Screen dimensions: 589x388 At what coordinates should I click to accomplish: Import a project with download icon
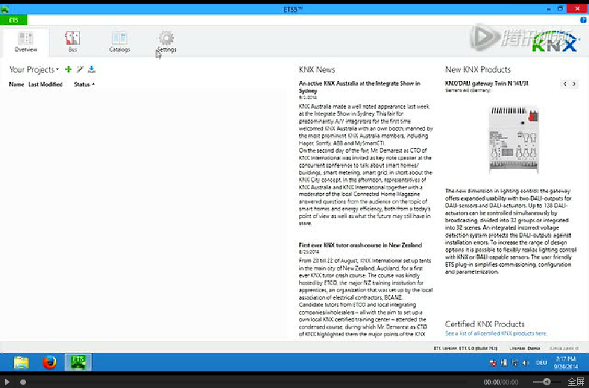coord(92,69)
